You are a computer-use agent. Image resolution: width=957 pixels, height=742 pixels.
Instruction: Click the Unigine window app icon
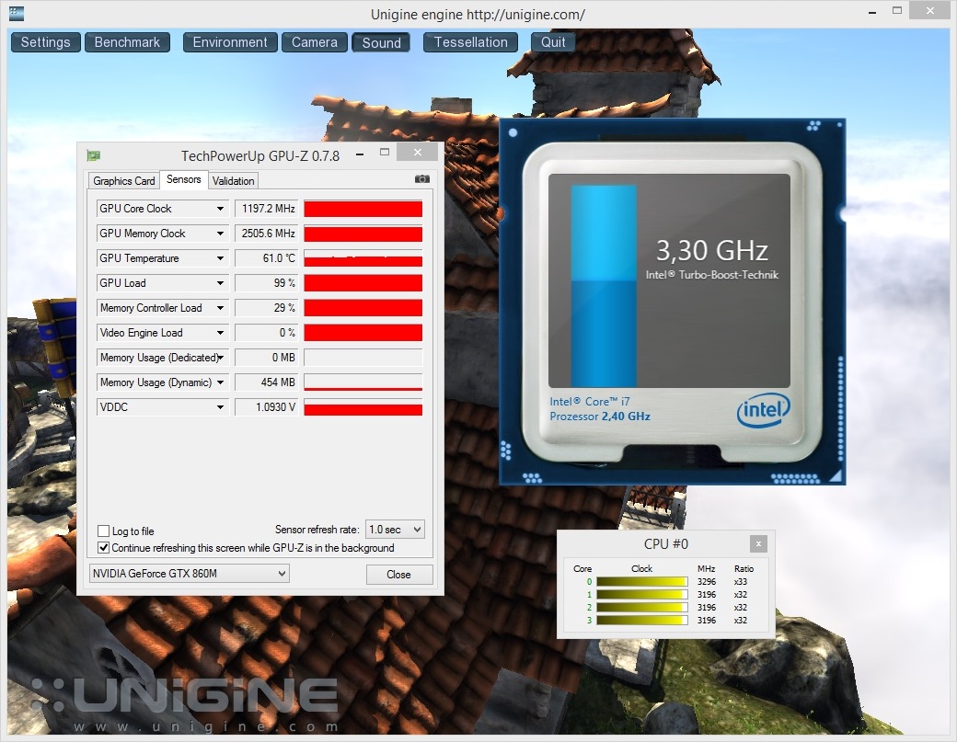coord(17,13)
